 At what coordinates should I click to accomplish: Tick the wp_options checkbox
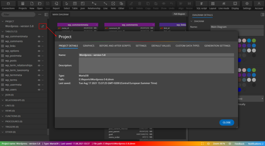coord(3,51)
